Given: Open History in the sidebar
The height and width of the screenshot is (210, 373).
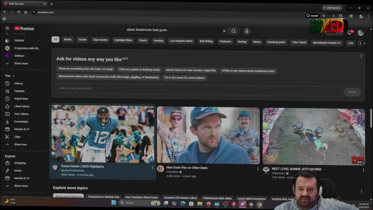Looking at the screenshot, I should tap(18, 83).
